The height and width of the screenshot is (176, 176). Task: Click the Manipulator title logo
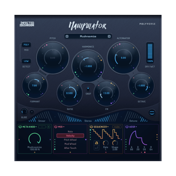(x=87, y=25)
